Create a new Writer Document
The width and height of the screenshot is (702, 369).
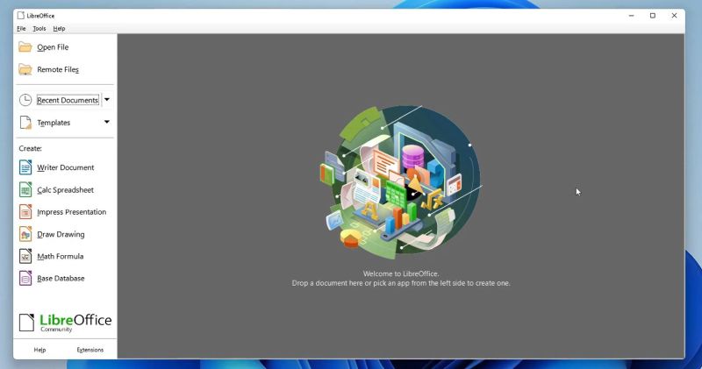click(65, 167)
